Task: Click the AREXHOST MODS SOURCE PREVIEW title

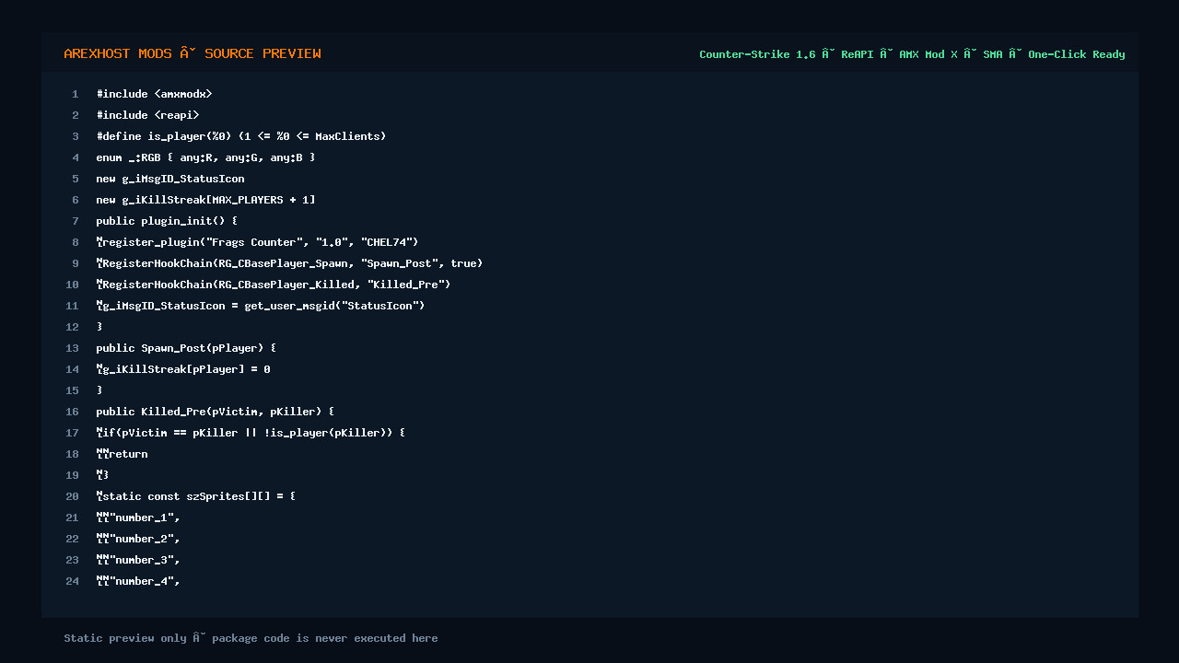Action: click(x=193, y=53)
